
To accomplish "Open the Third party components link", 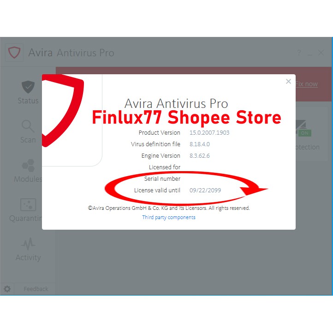I will (x=169, y=217).
